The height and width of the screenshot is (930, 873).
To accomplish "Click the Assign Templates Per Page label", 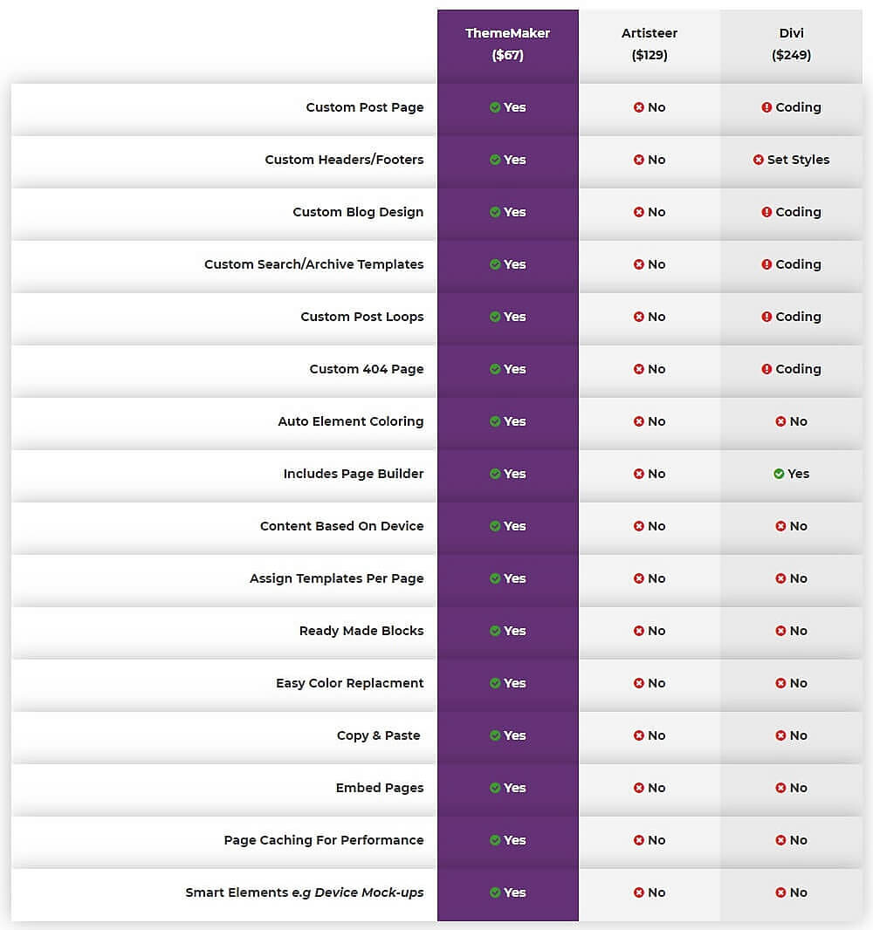I will [x=336, y=578].
